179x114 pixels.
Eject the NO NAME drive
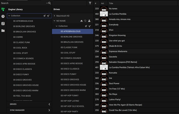tap(81, 21)
